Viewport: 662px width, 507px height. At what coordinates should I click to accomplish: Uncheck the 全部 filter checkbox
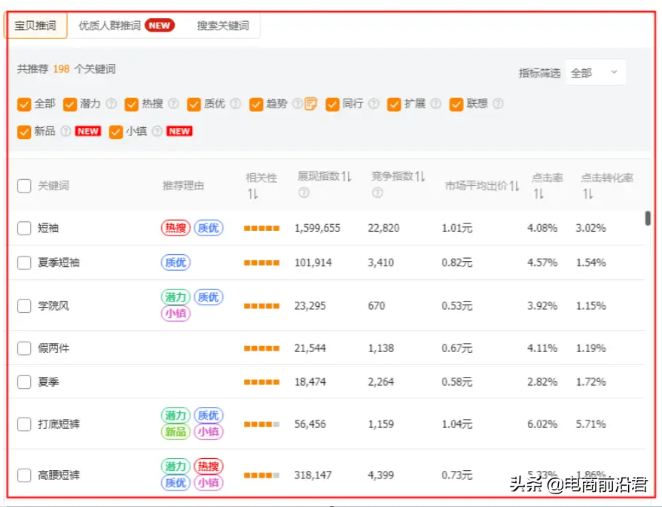pyautogui.click(x=24, y=104)
